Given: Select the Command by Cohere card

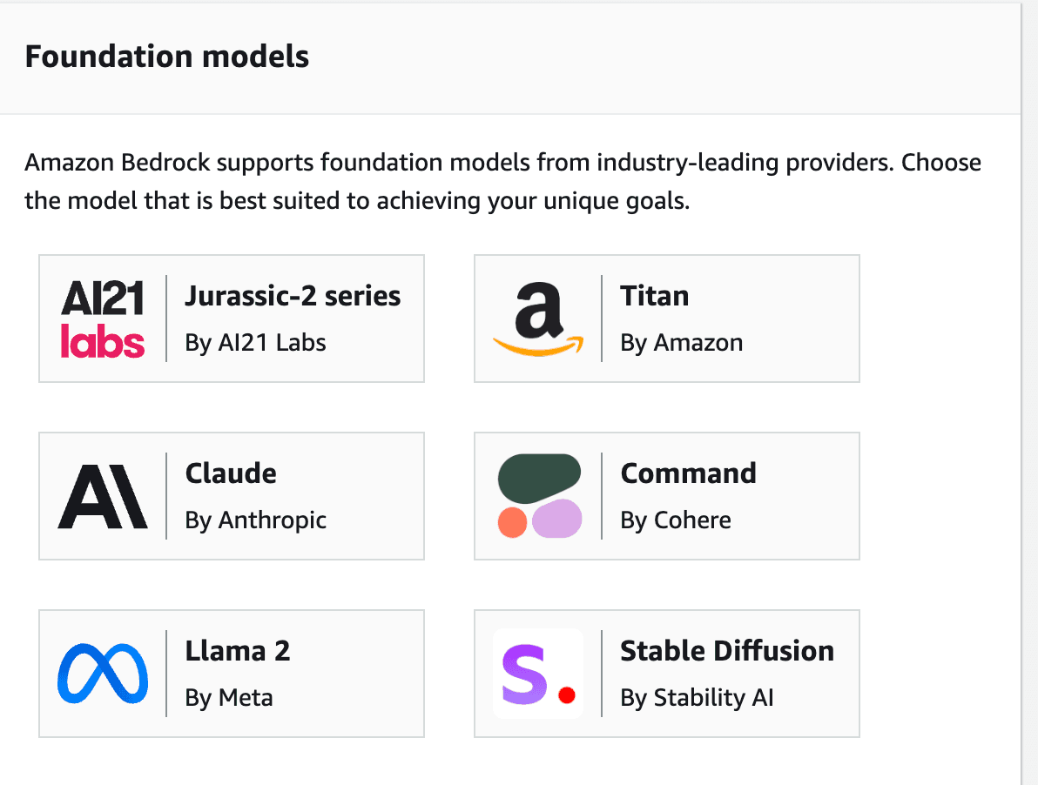Looking at the screenshot, I should pos(666,496).
